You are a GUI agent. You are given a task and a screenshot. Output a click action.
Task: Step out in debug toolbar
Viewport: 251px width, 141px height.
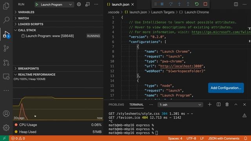coord(188,4)
